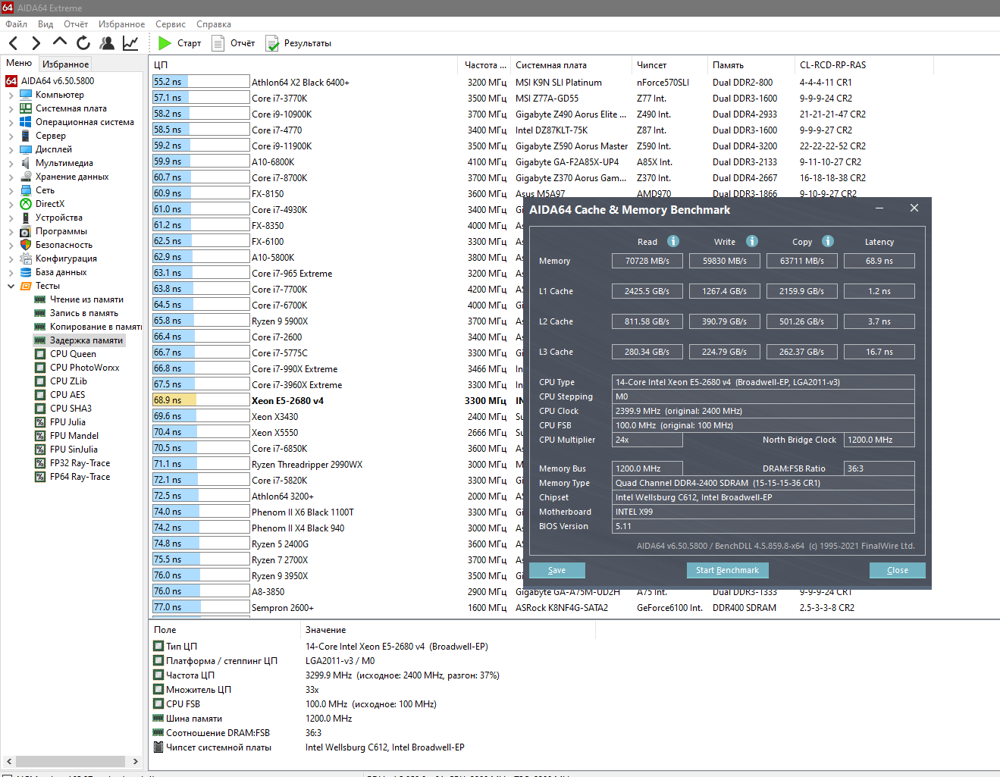Click the Устройства tree icon
The width and height of the screenshot is (1000, 777).
click(26, 218)
